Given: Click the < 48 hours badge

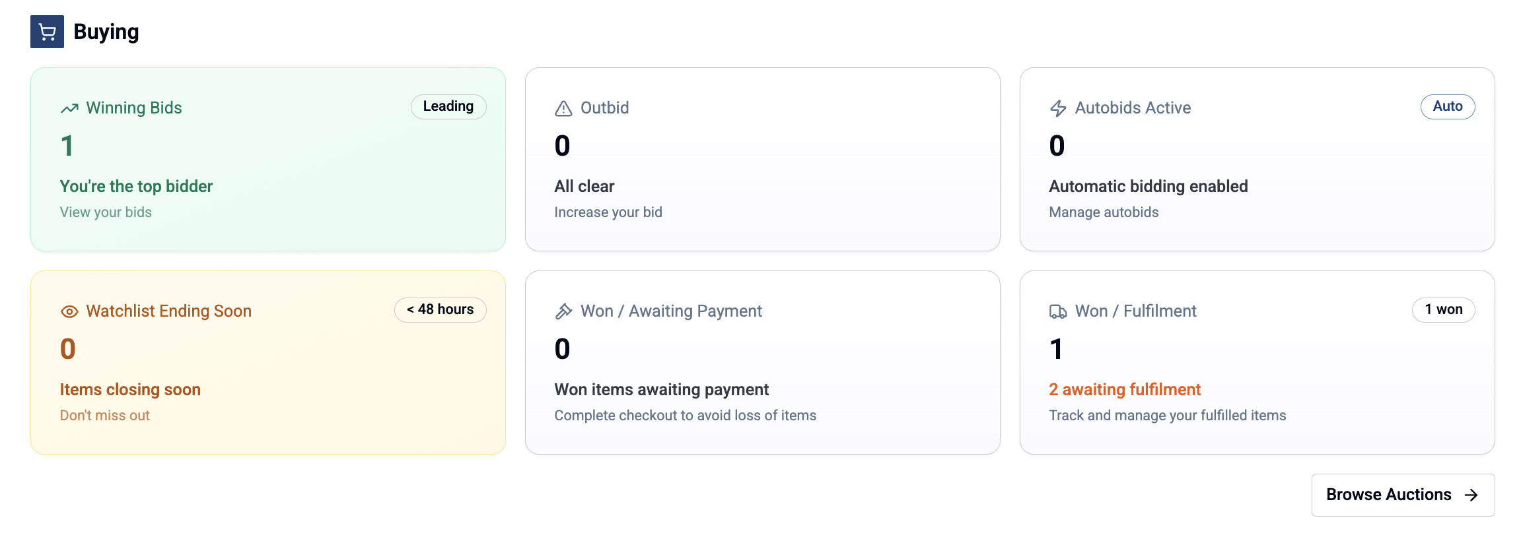Looking at the screenshot, I should pos(440,310).
